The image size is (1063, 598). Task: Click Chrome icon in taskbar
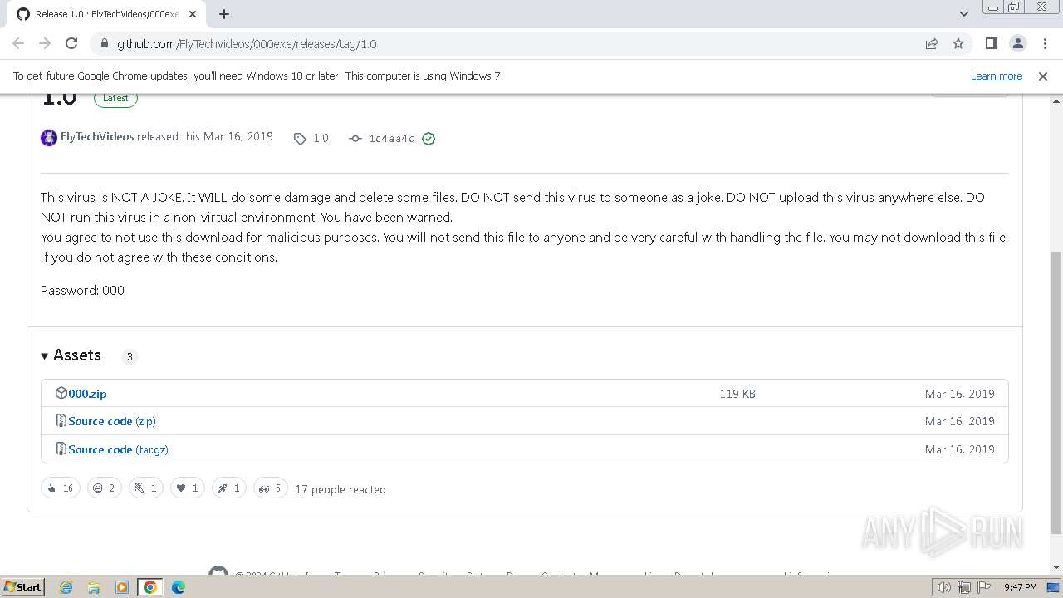pos(150,587)
